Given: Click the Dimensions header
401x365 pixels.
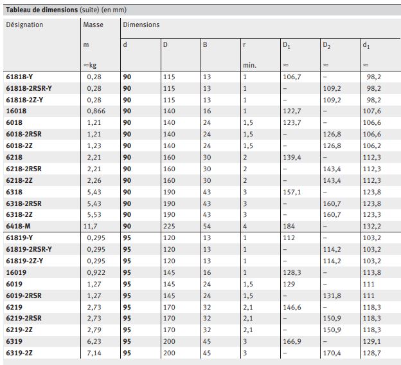Looking at the screenshot, I should (x=141, y=25).
